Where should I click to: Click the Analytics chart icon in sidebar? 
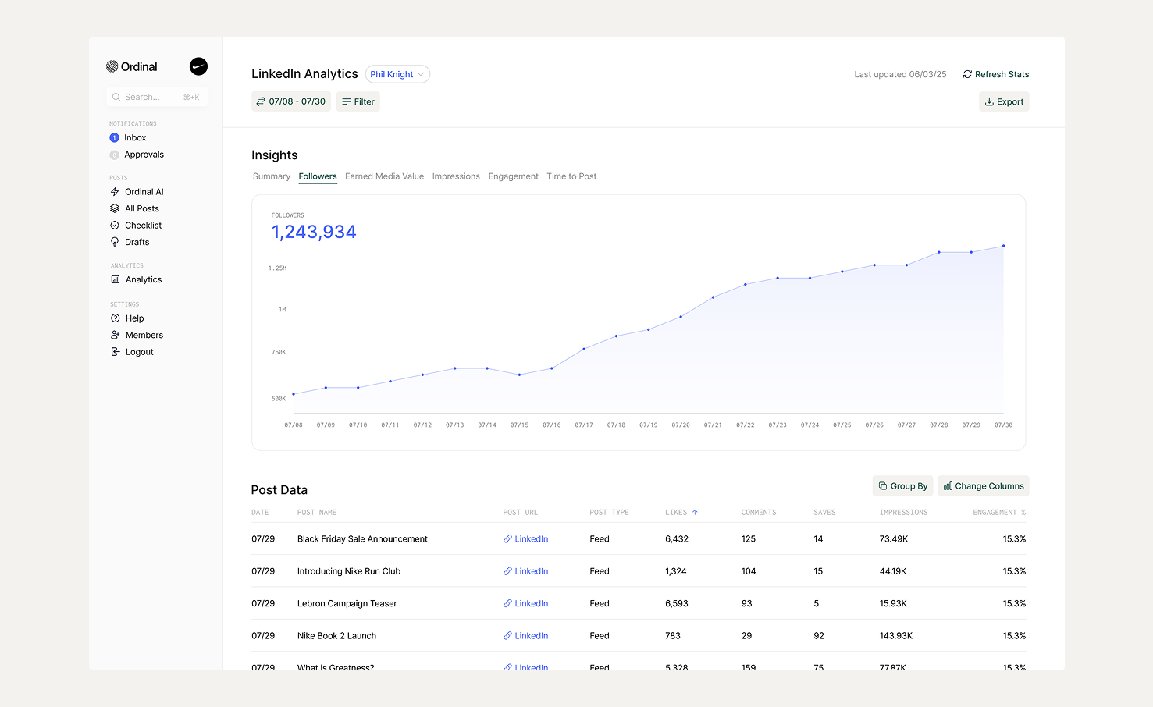pyautogui.click(x=116, y=279)
